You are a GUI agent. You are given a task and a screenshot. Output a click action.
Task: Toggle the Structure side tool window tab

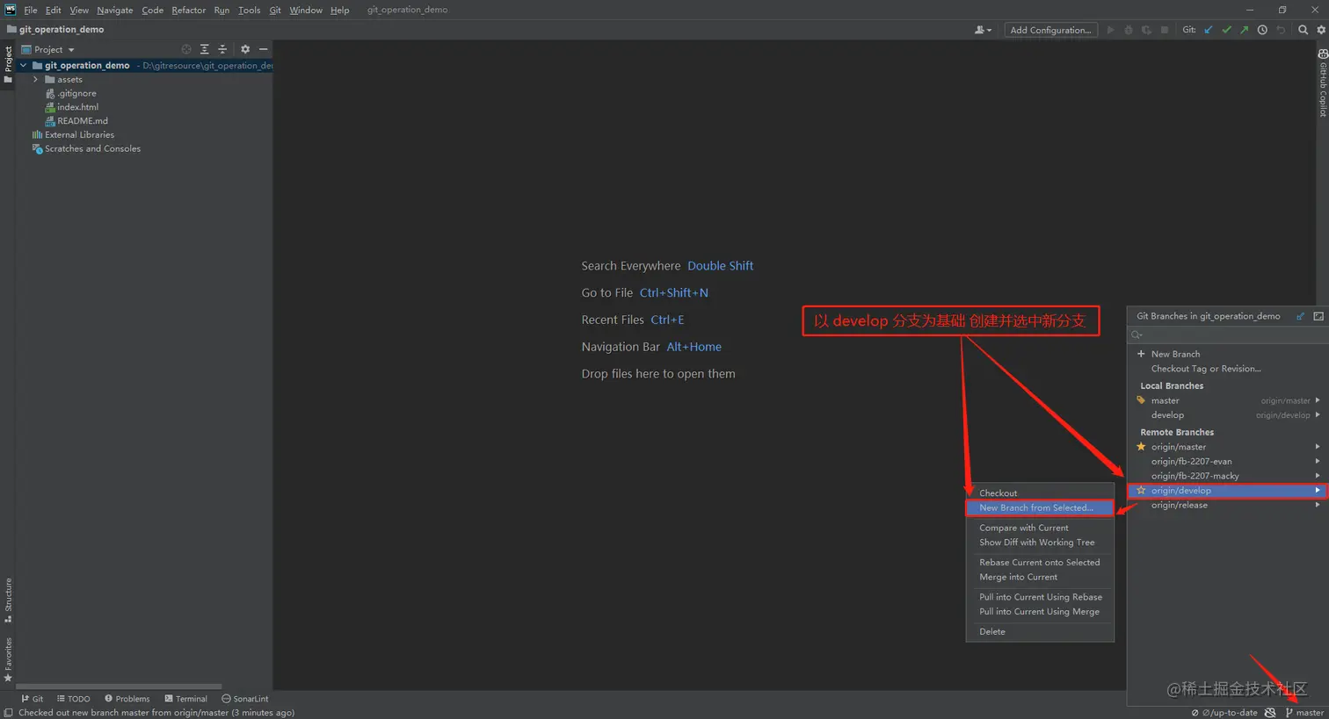[x=8, y=600]
